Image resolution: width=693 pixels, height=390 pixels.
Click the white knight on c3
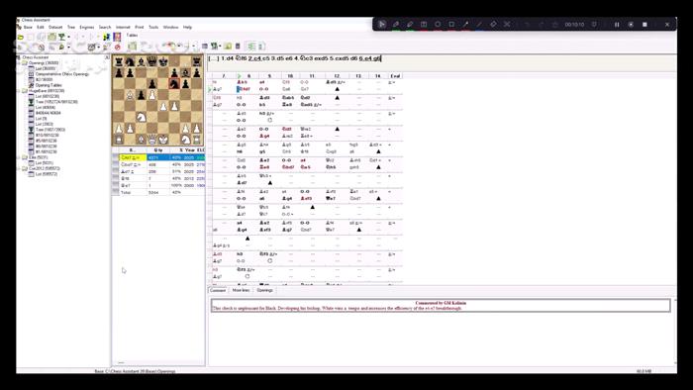tap(141, 118)
